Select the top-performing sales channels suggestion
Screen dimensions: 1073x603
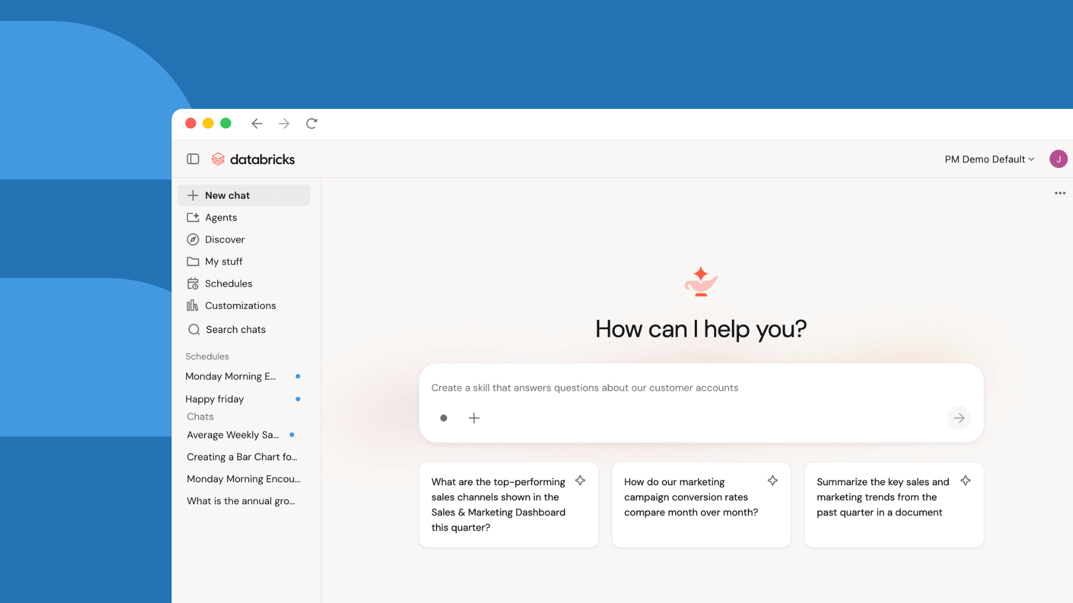(509, 505)
